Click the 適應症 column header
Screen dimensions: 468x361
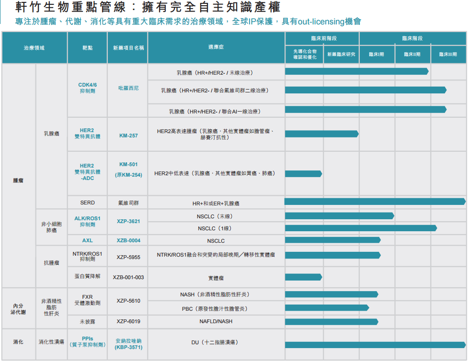216,47
